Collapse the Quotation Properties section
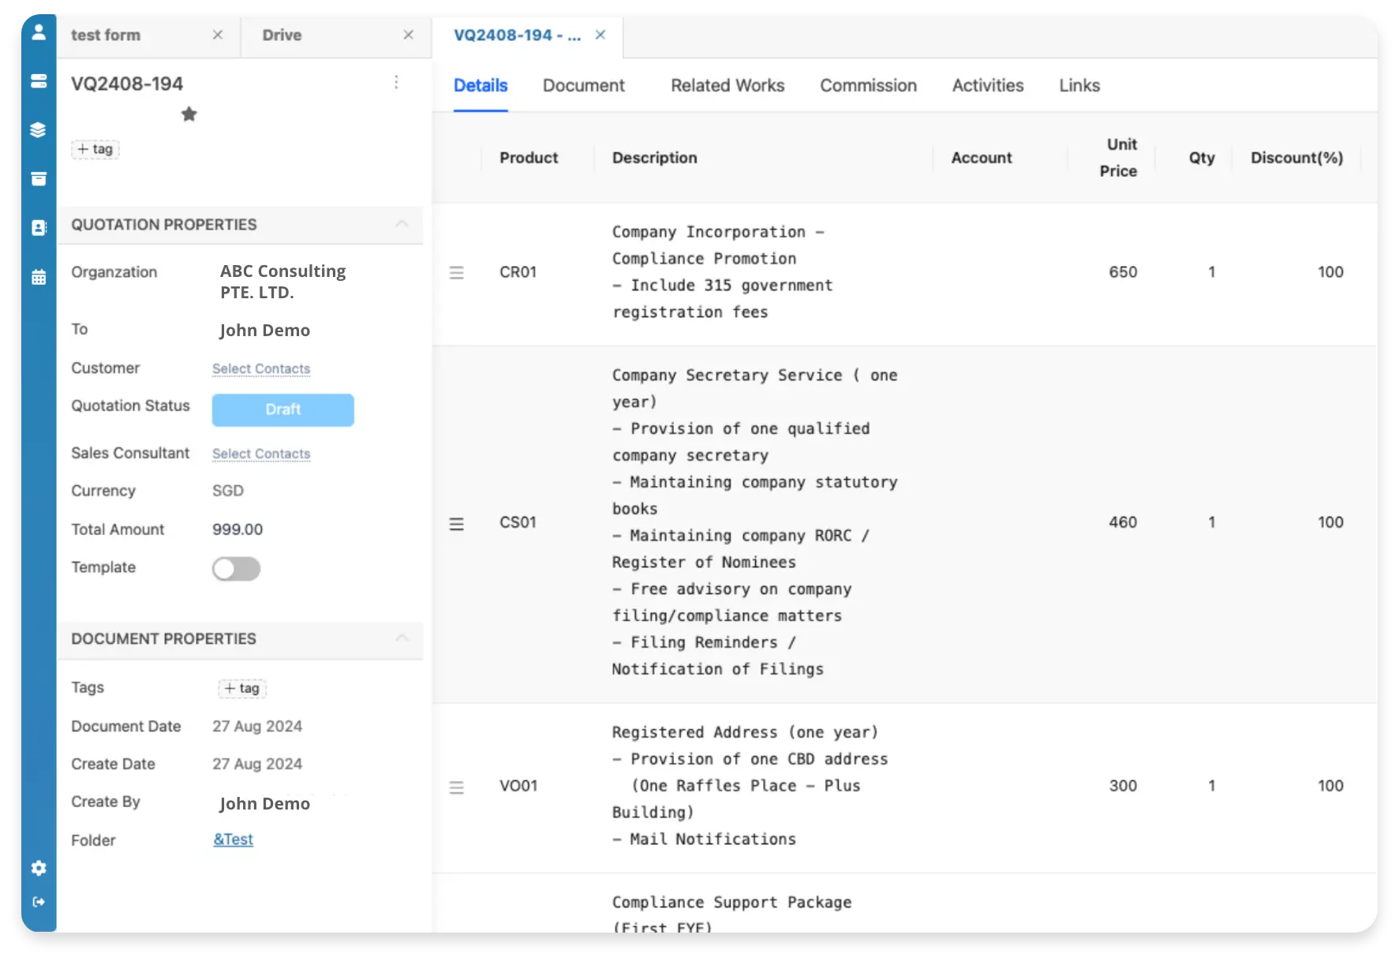Screen dimensions: 1399x961 tap(403, 225)
